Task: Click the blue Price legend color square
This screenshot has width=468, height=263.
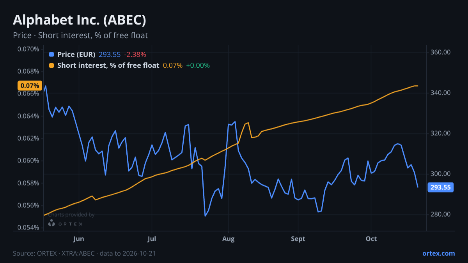Action: coord(52,55)
